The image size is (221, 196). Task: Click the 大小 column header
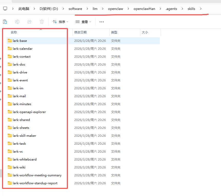(145, 32)
